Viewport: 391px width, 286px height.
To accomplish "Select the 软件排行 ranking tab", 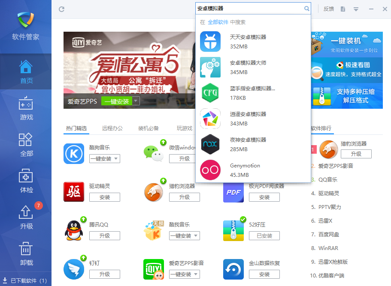I will coord(321,128).
